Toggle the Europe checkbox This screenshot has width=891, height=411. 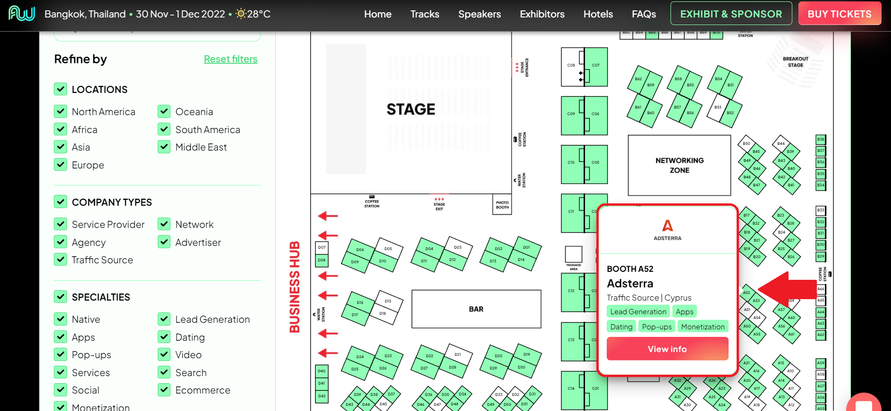(x=60, y=165)
